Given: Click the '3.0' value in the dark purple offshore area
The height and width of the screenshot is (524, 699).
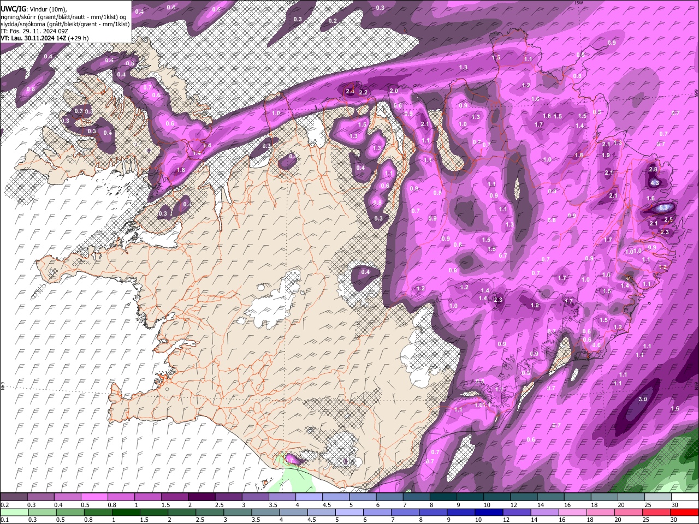Looking at the screenshot, I should pos(643,399).
